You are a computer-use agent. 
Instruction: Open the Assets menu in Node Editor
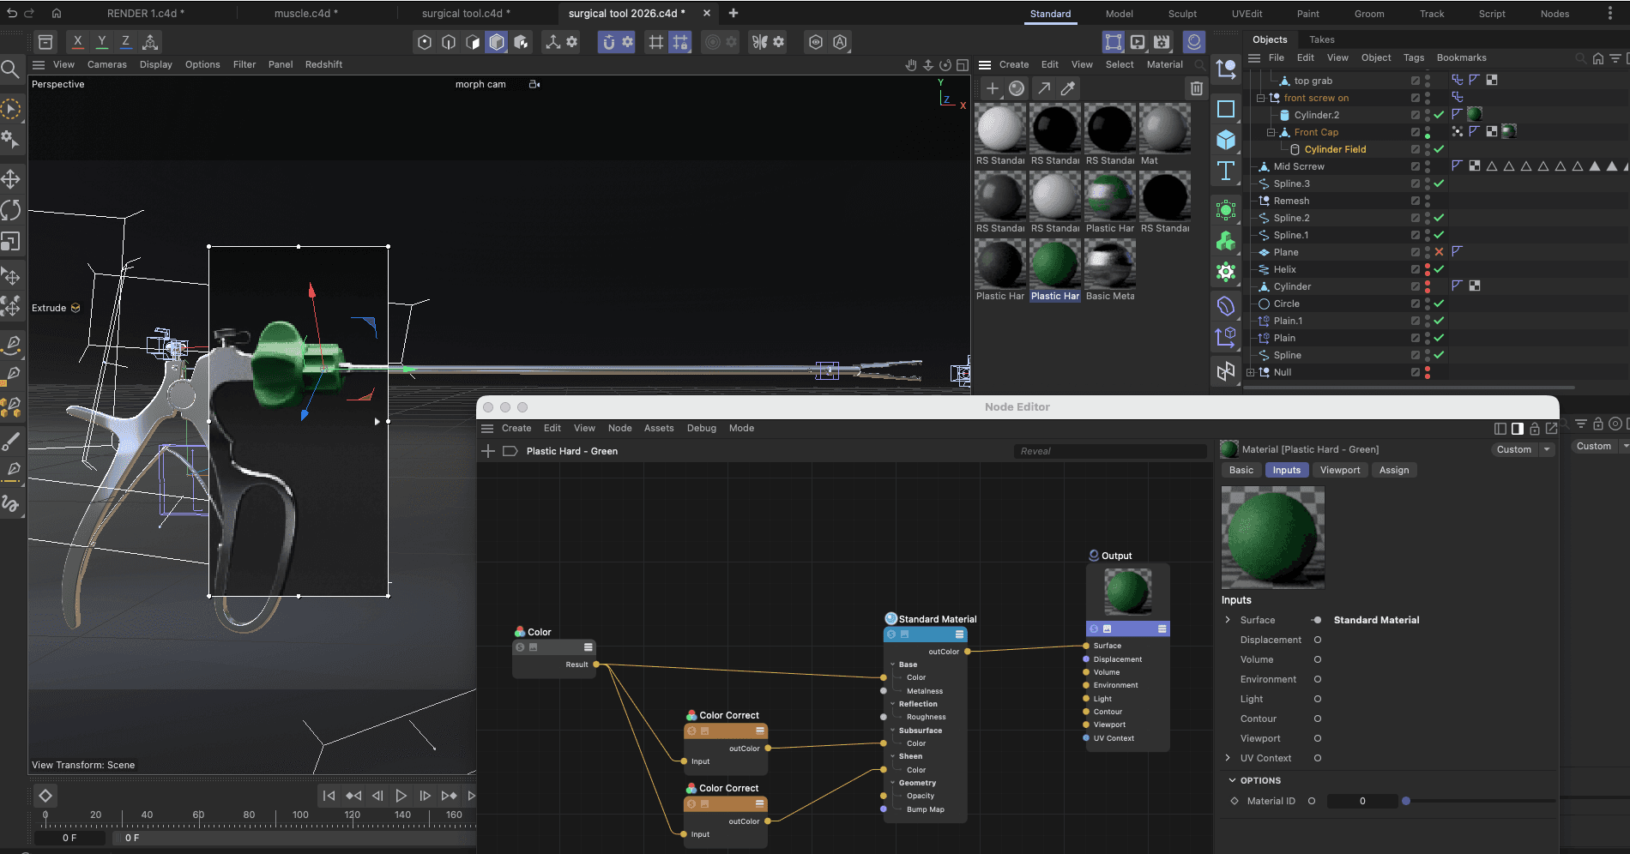pyautogui.click(x=658, y=428)
